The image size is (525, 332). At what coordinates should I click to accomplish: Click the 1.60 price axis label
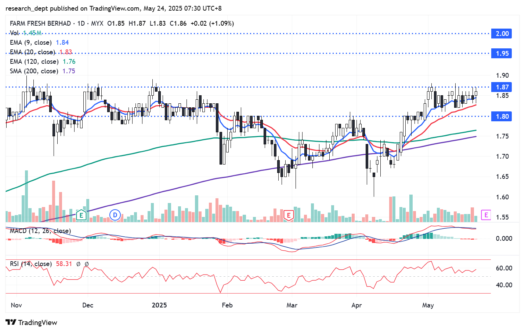[x=502, y=197]
